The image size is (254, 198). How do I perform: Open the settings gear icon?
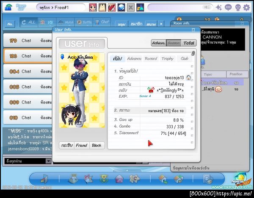pyautogui.click(x=246, y=8)
